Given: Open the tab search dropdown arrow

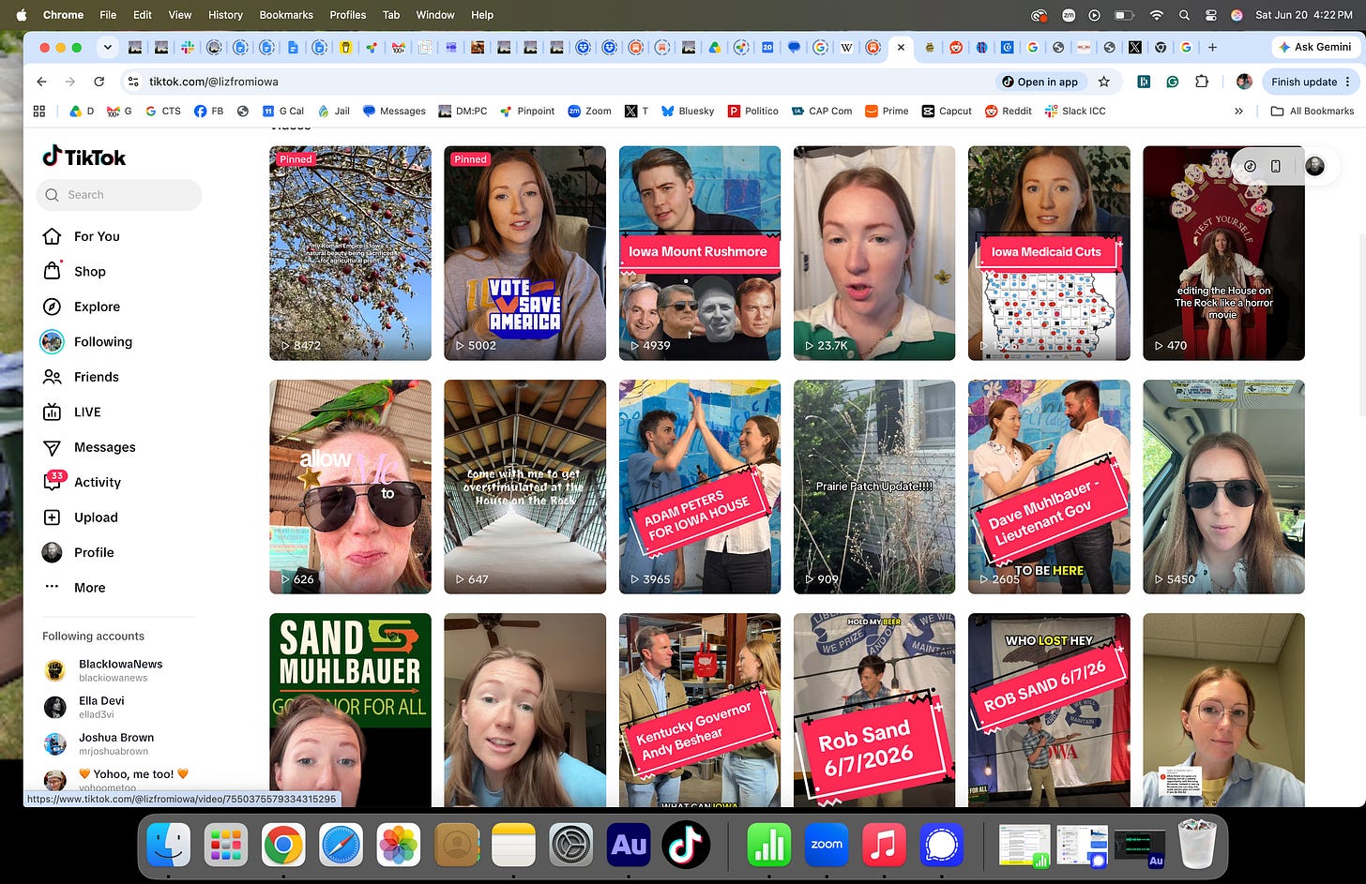Looking at the screenshot, I should (x=108, y=47).
